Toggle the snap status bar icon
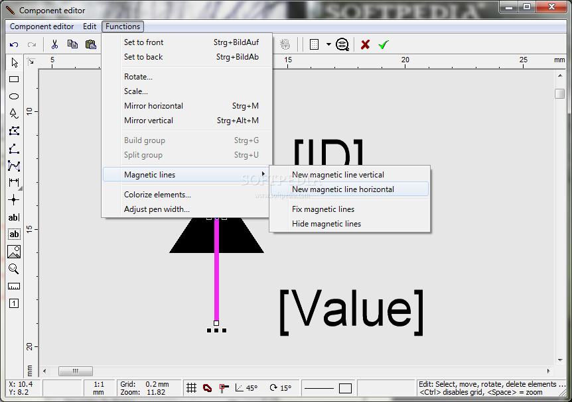Screen dimensions: 572x402 (224, 388)
